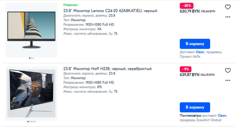Click the 639,87 BYN price
Image resolution: width=241 pixels, height=128 pixels.
pyautogui.click(x=189, y=75)
